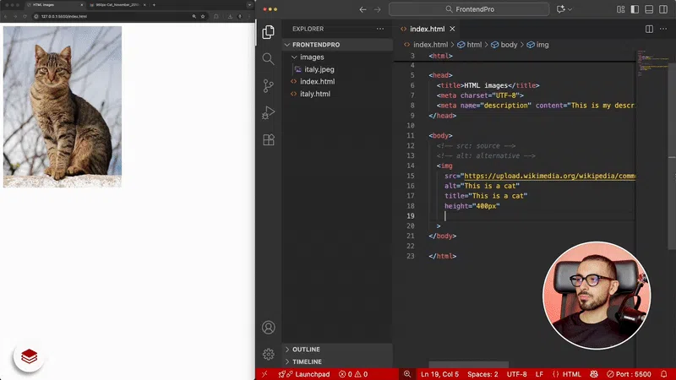676x380 pixels.
Task: Switch to the HTML Images browser tab
Action: point(42,5)
